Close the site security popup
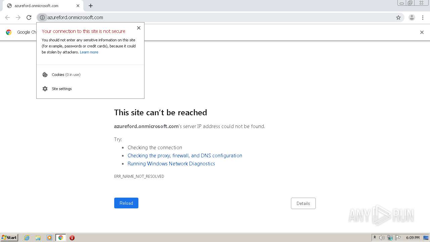Viewport: 430px width, 242px height. [138, 28]
